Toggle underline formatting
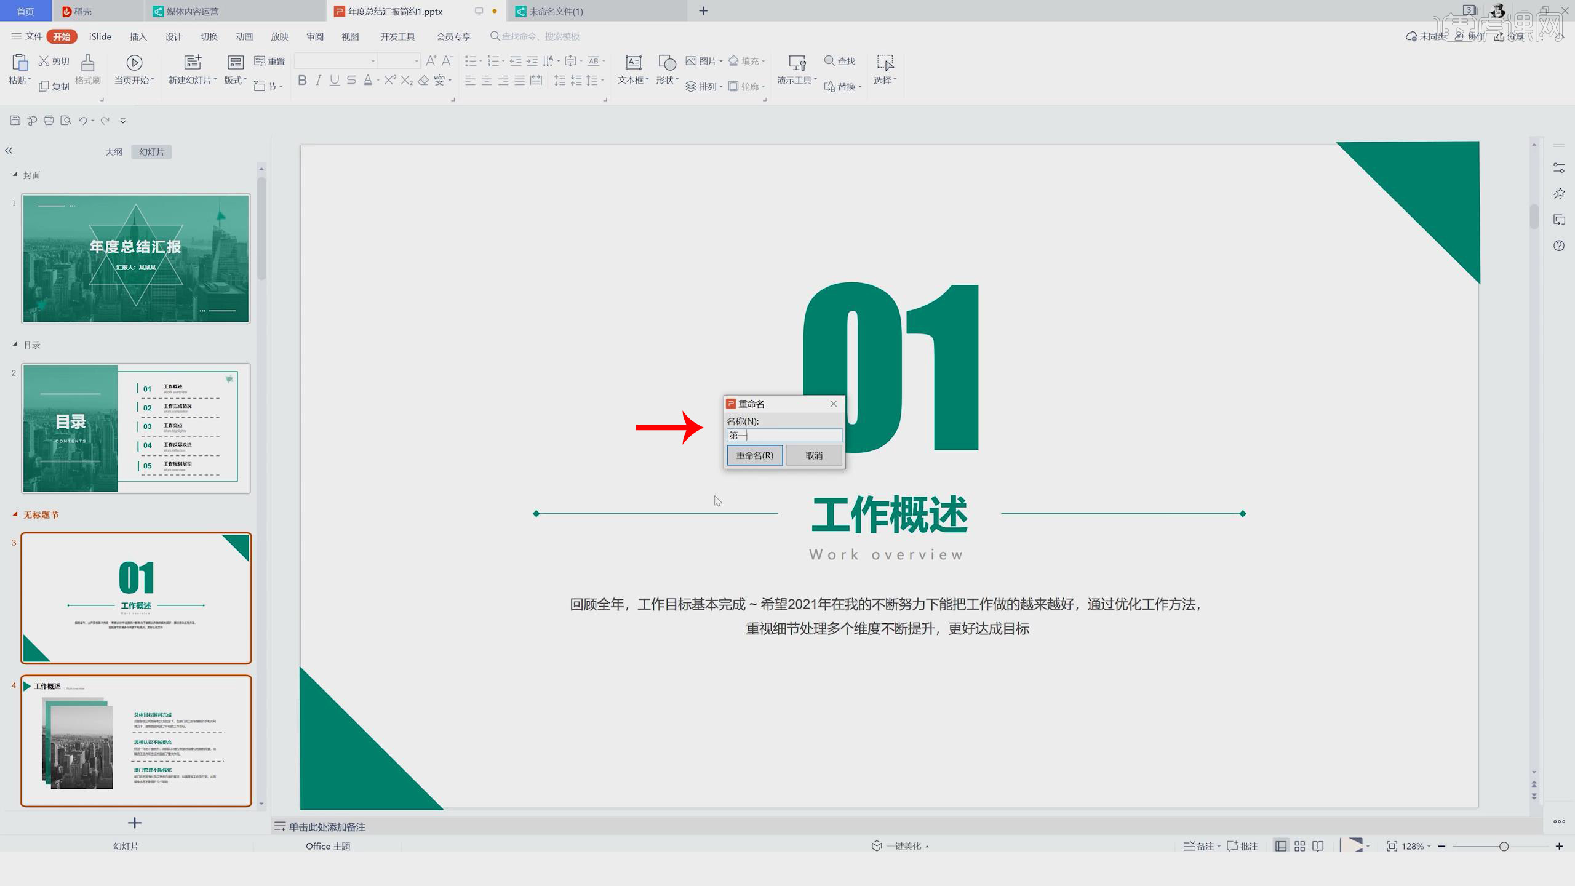The width and height of the screenshot is (1575, 886). click(334, 80)
